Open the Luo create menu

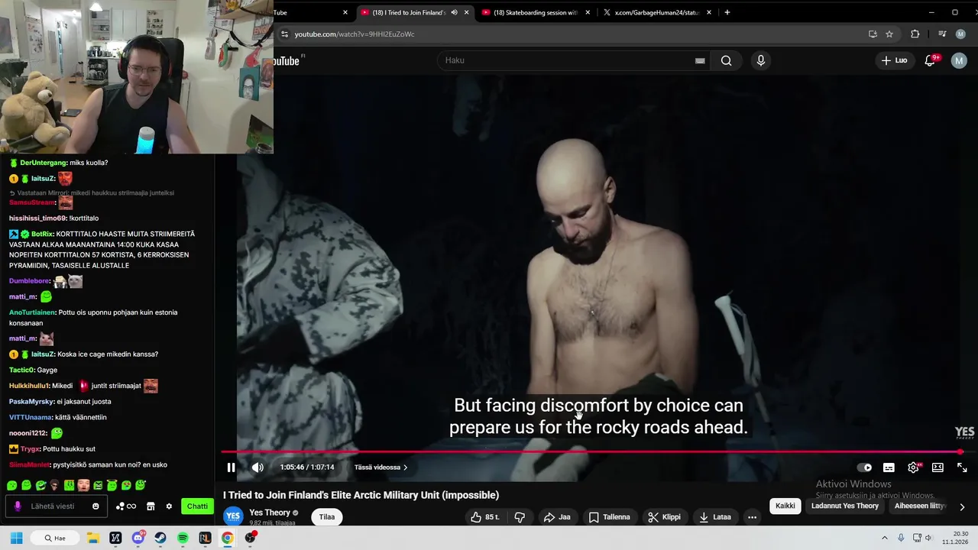coord(894,60)
